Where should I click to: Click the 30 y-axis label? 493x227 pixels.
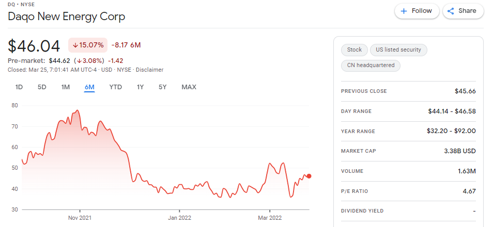(x=14, y=209)
